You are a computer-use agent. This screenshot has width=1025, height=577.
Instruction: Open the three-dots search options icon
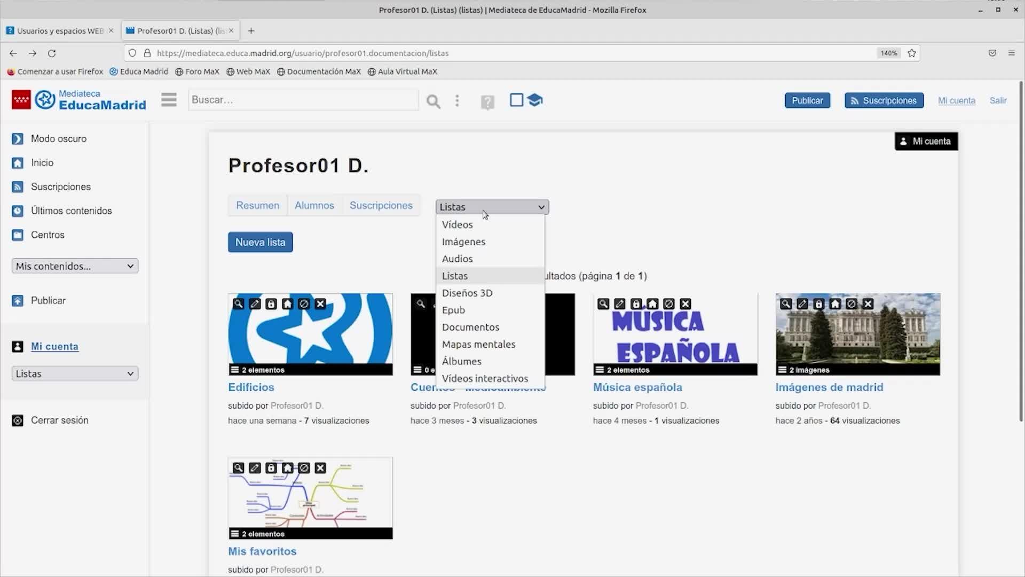[x=457, y=100]
